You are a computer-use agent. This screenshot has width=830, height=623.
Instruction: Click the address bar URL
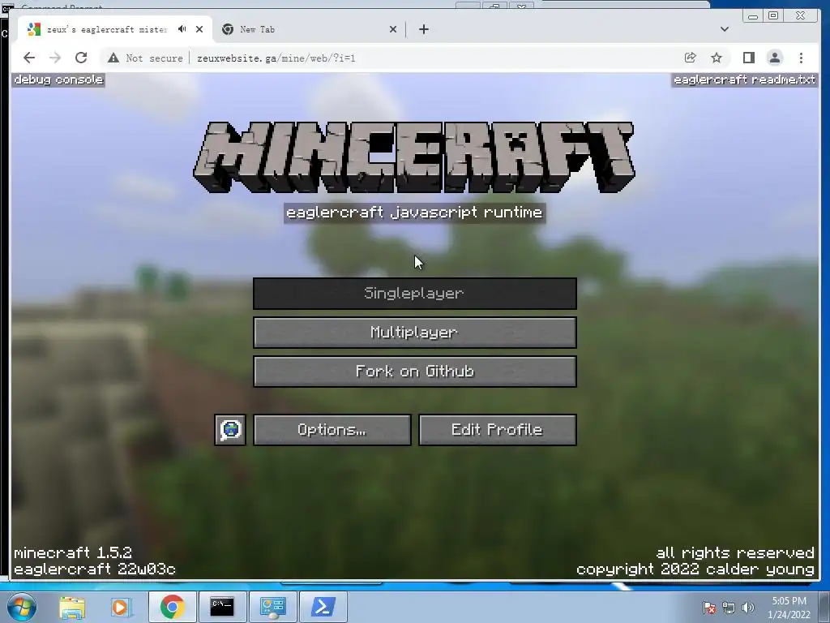276,58
